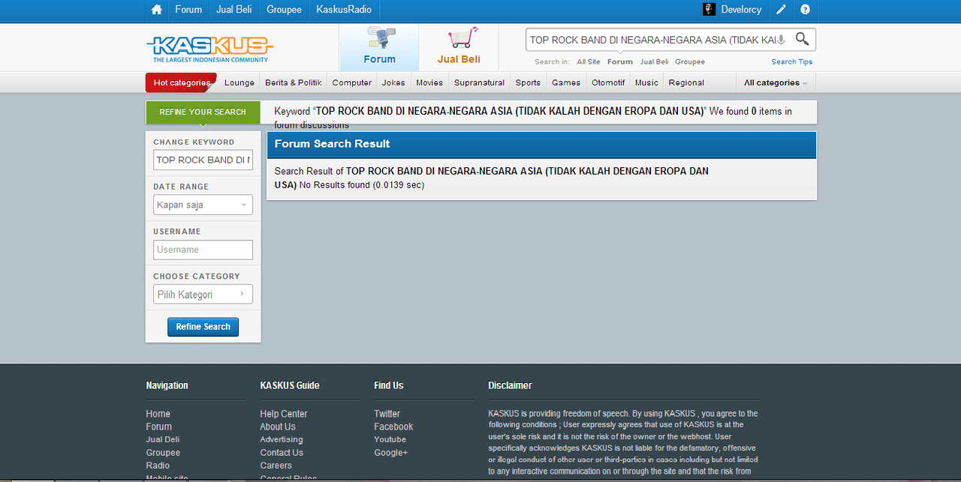Expand the All categories dropdown
Viewport: 961px width, 482px height.
[x=776, y=82]
